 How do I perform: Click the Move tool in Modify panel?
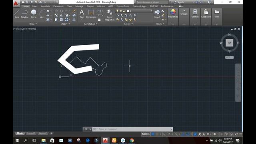[56, 11]
